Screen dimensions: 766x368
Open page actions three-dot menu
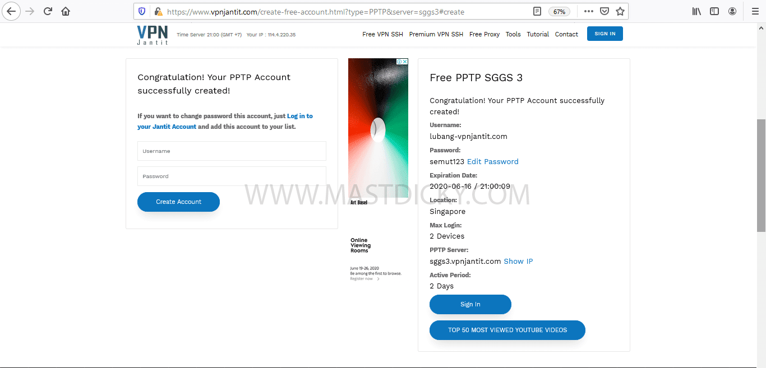click(x=588, y=11)
